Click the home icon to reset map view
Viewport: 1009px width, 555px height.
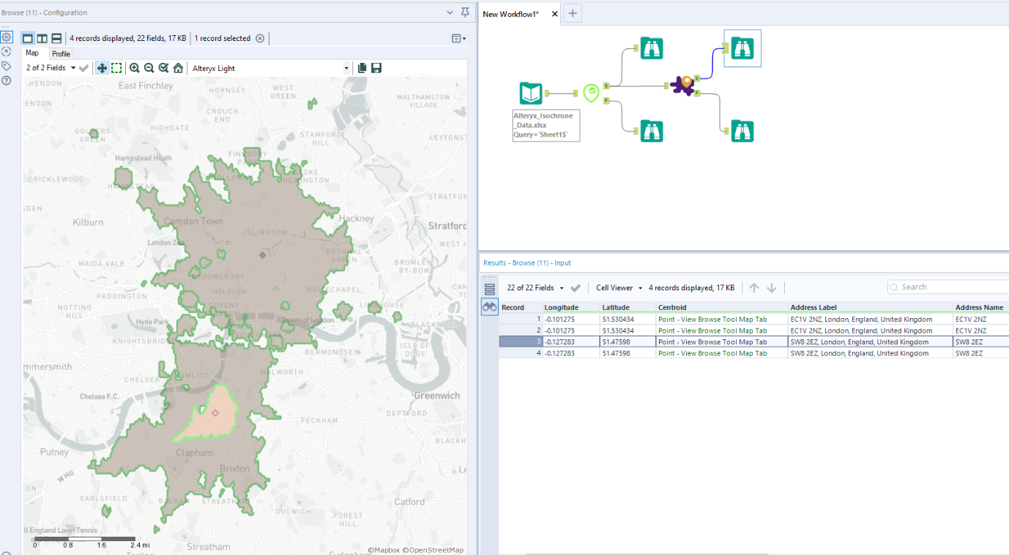tap(178, 68)
